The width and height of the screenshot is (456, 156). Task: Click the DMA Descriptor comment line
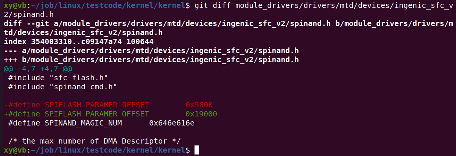[x=94, y=141]
